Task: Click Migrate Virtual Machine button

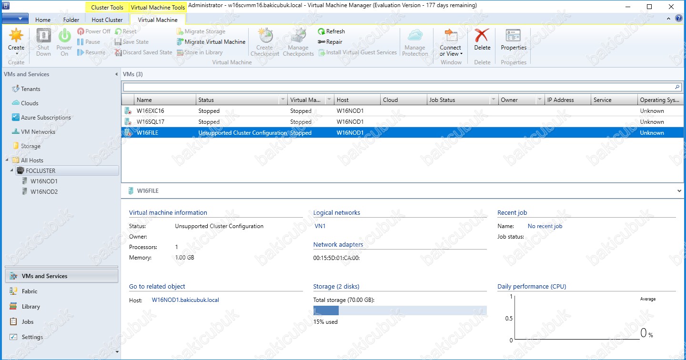Action: click(214, 42)
